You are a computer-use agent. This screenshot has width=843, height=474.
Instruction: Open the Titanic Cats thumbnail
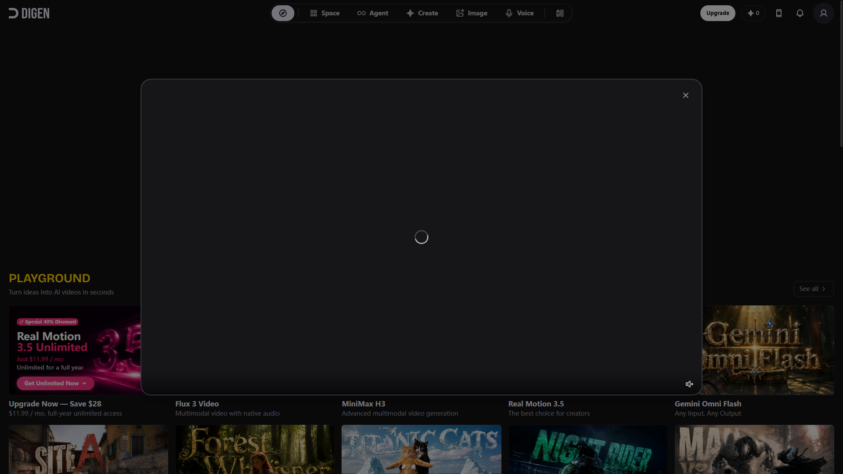421,449
